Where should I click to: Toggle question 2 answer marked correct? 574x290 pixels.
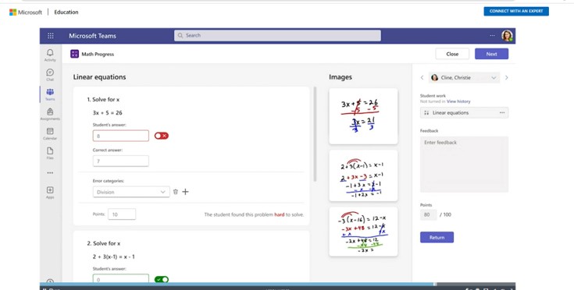[x=162, y=279]
